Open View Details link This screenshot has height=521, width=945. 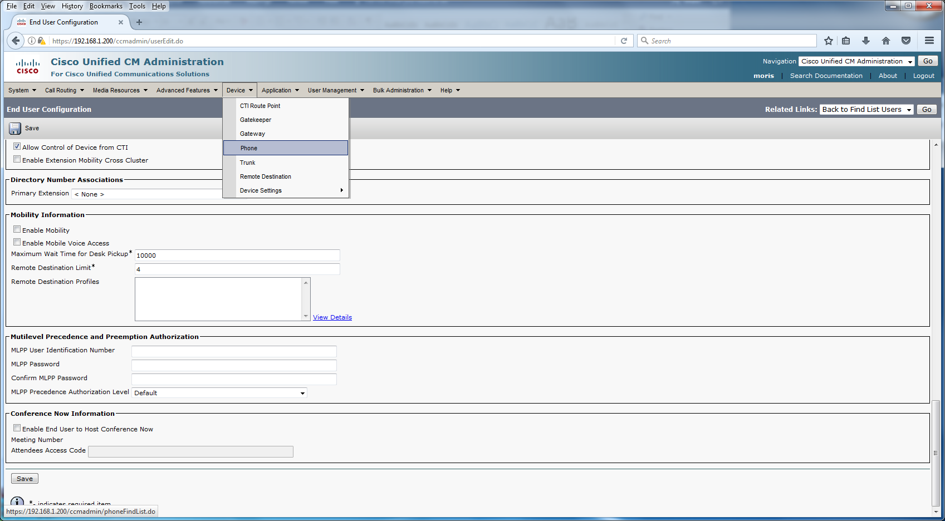click(x=332, y=317)
